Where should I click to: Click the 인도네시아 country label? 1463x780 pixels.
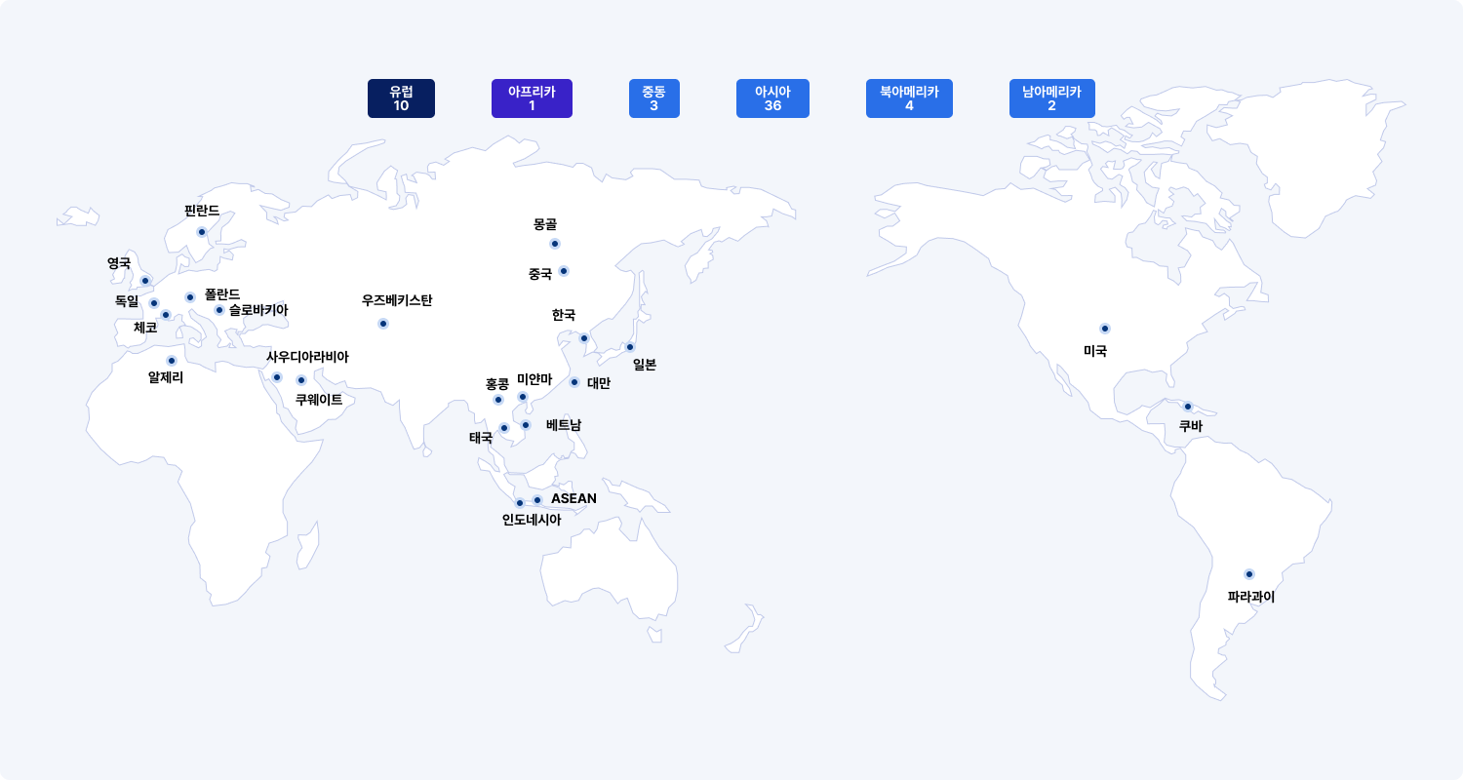pyautogui.click(x=532, y=520)
